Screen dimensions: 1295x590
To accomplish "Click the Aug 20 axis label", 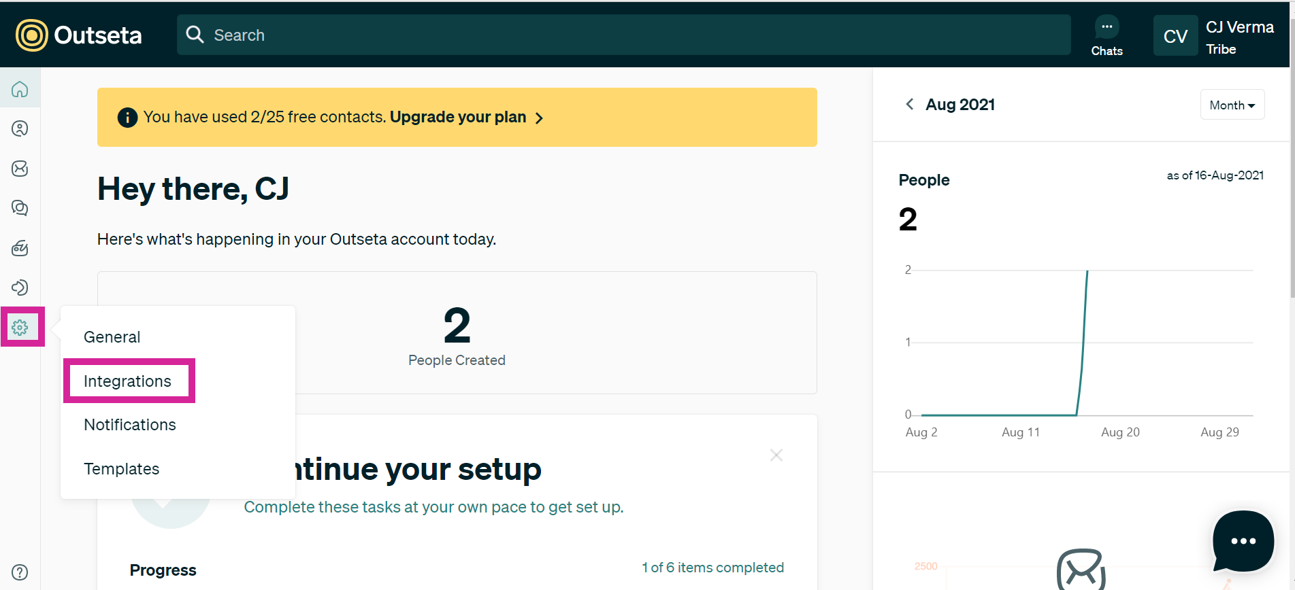I will pos(1120,432).
